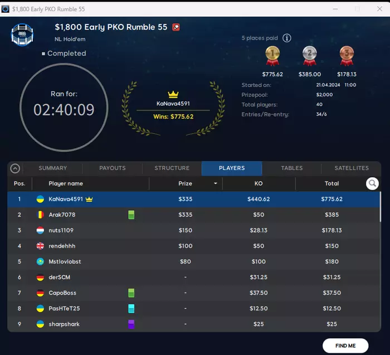Viewport: 390px width, 355px height.
Task: Sort by Prize column dropdown arrow
Action: [x=216, y=183]
